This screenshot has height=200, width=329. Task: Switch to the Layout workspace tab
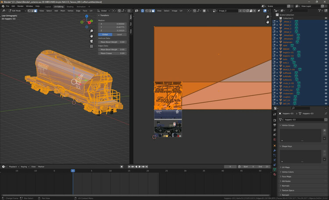(48, 7)
